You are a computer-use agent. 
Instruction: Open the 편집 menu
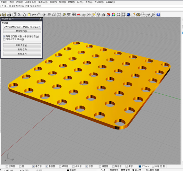[4, 2]
